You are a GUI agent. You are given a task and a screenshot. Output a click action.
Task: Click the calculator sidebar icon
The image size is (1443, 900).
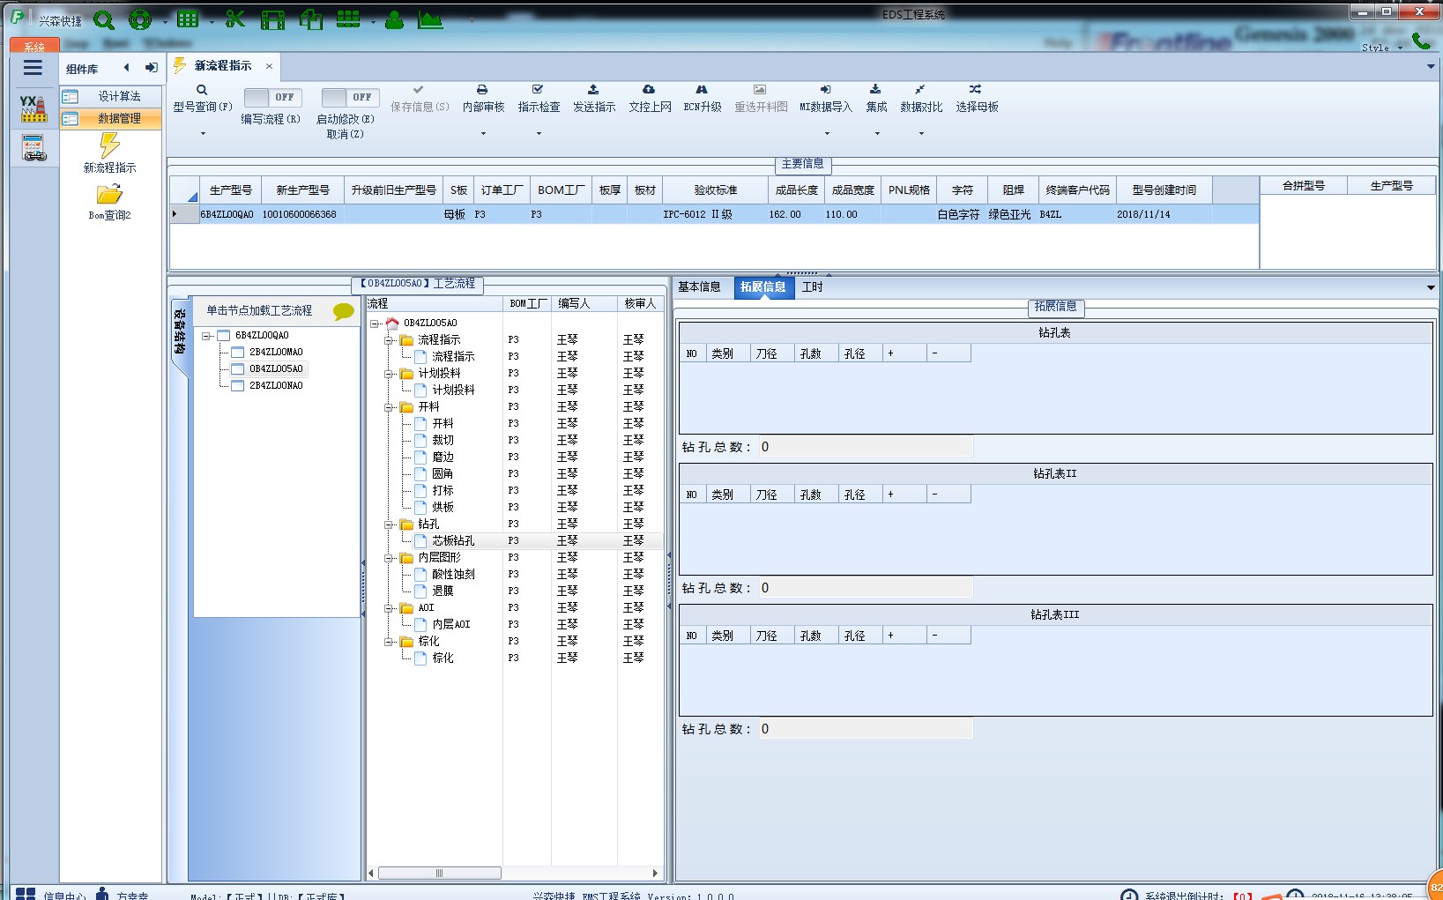pyautogui.click(x=33, y=148)
